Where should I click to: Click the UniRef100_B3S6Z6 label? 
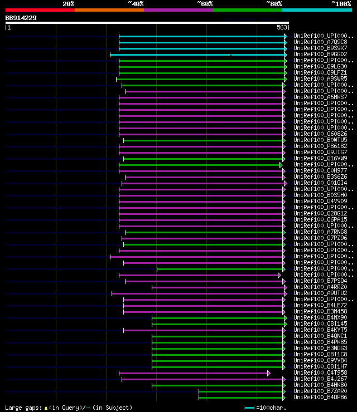click(320, 176)
